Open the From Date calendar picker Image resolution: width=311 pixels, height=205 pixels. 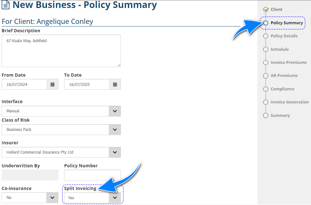pos(53,85)
